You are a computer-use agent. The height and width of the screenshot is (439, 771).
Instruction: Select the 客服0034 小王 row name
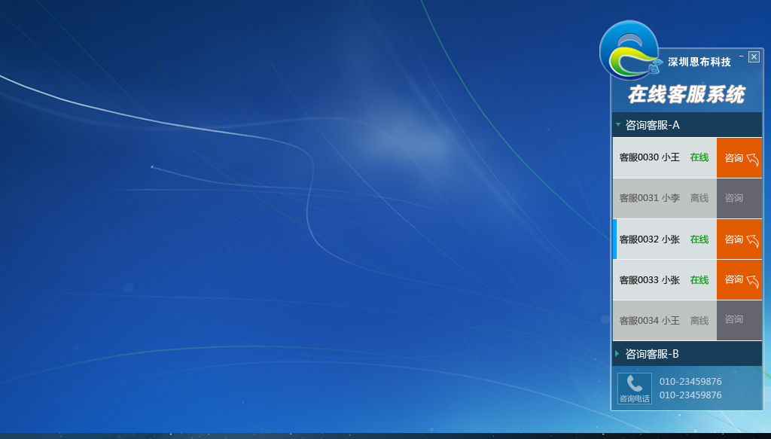pyautogui.click(x=649, y=321)
